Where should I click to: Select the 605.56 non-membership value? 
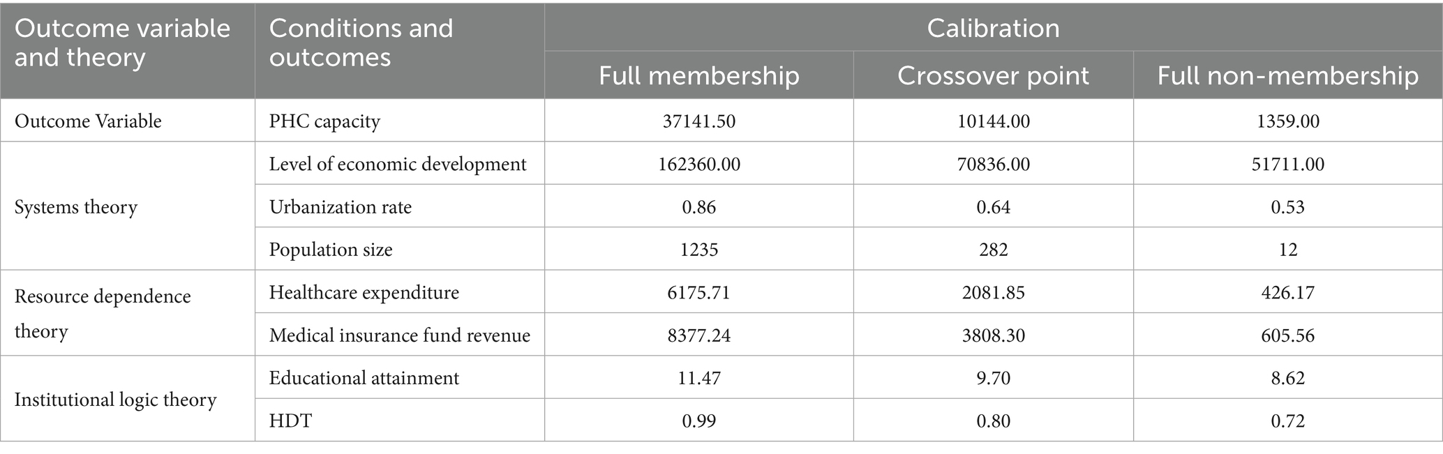tap(1287, 335)
